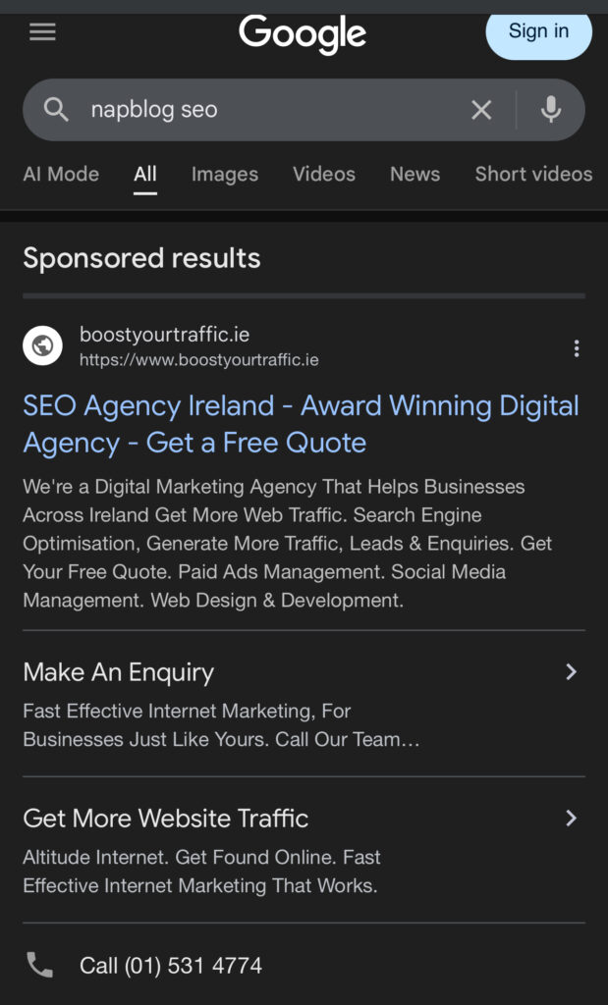Open the hamburger main menu
Viewport: 608px width, 1005px height.
coord(42,32)
